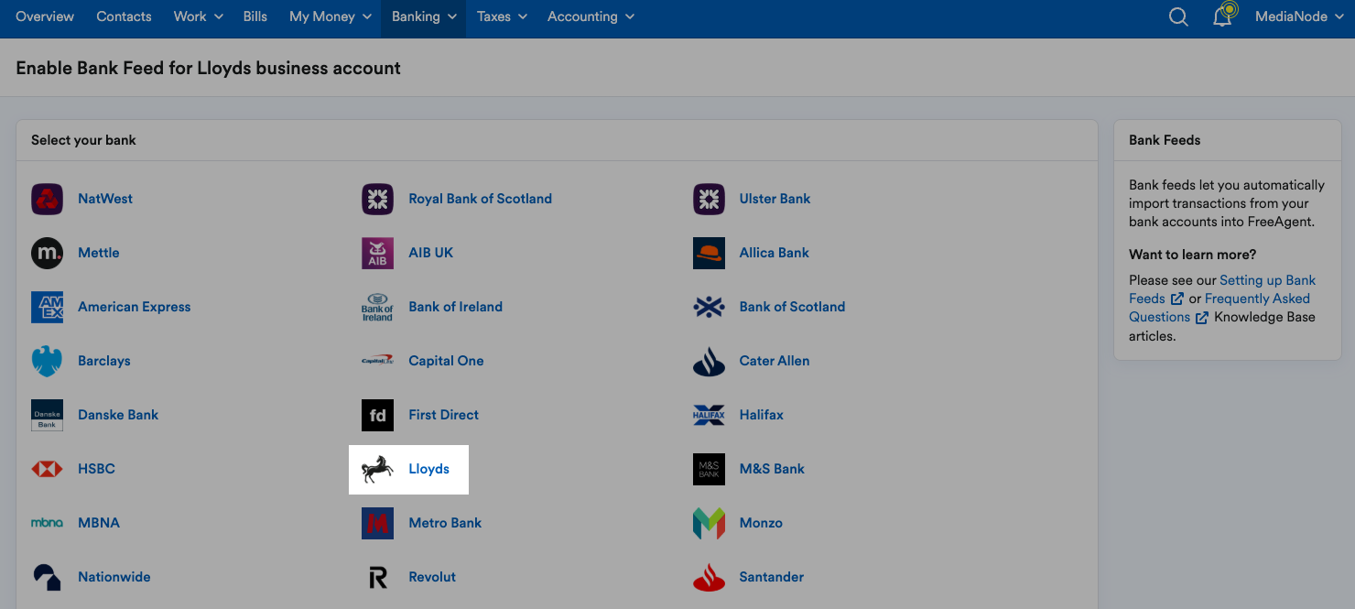
Task: Click the Santander flame logo icon
Action: (x=709, y=577)
